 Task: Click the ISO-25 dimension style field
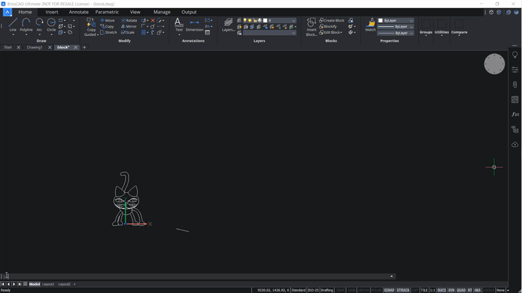(313, 290)
